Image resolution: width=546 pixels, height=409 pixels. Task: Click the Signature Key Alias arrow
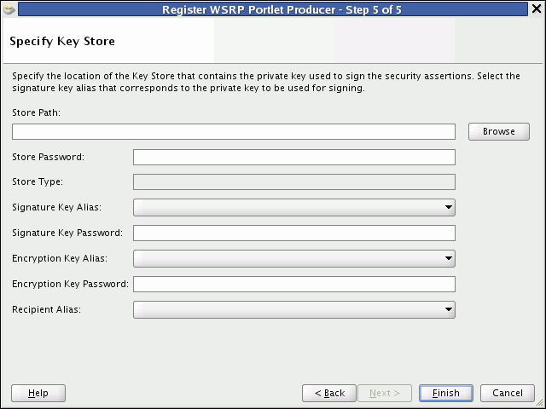pos(449,207)
